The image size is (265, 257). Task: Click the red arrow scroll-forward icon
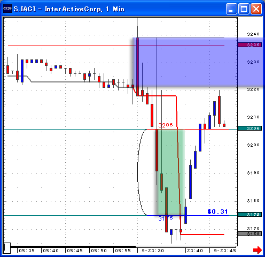point(258,250)
